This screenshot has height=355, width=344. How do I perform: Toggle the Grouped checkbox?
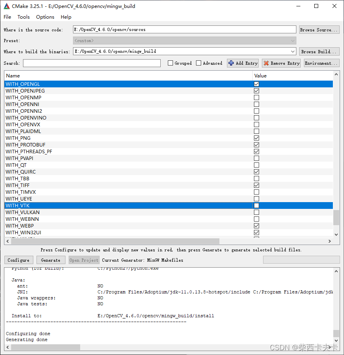coord(170,63)
